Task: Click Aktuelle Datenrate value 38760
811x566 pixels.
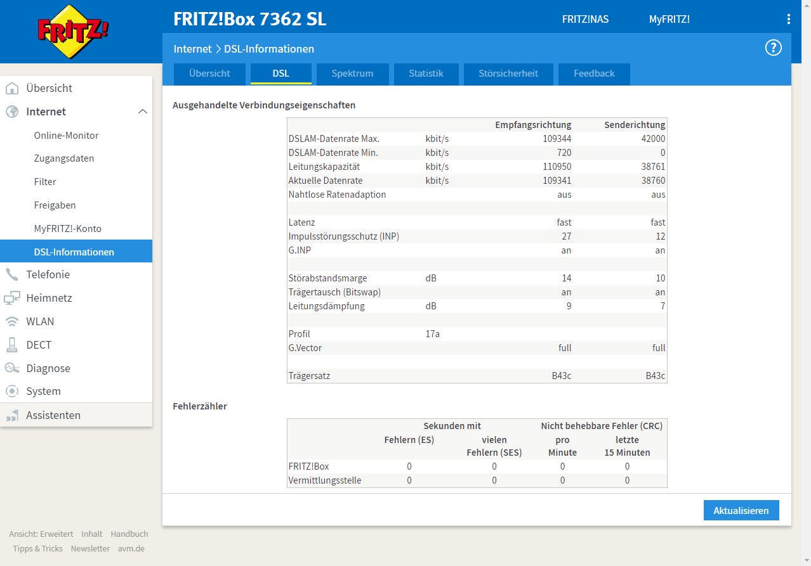Action: pos(653,181)
